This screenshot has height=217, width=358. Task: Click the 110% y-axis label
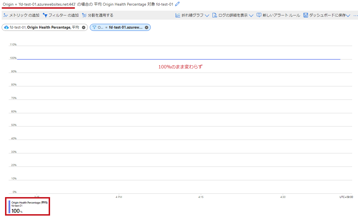pyautogui.click(x=13, y=45)
